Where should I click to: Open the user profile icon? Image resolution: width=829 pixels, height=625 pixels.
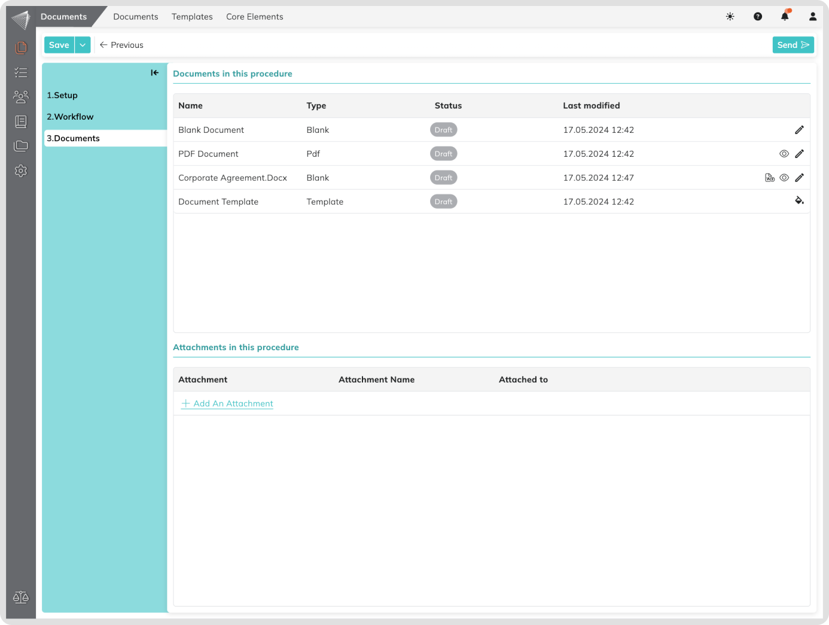tap(812, 17)
